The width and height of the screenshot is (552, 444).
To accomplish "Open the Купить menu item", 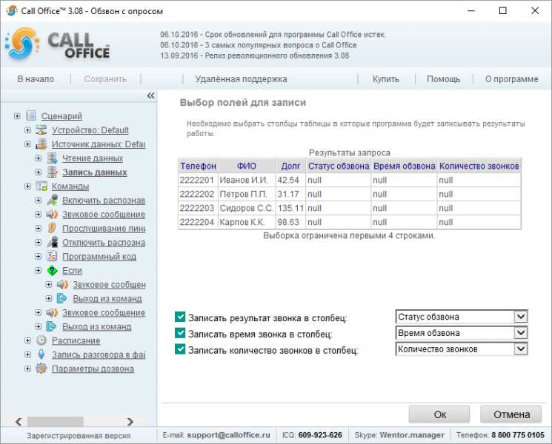I will (386, 79).
